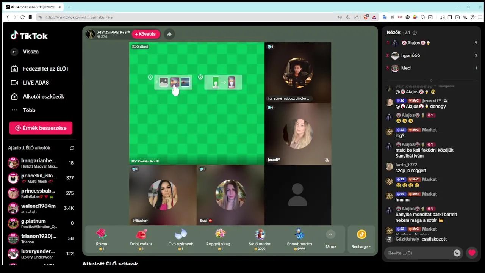485x273 pixels.
Task: Bookmark this page icon
Action: (30, 17)
